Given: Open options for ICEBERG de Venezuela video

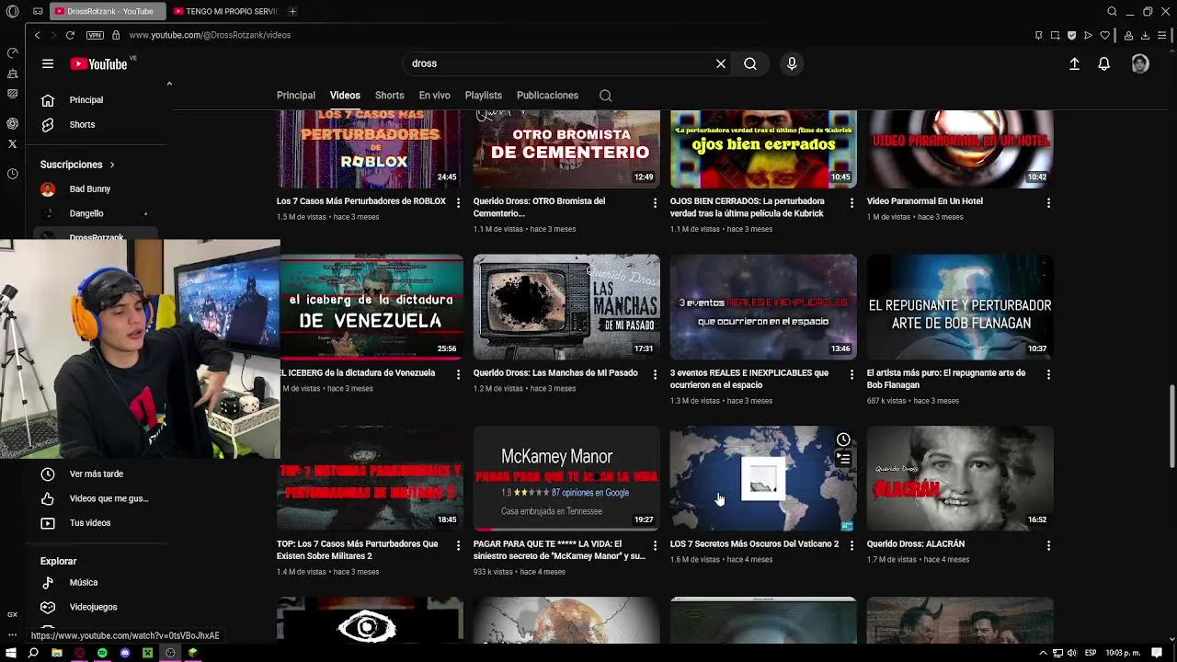Looking at the screenshot, I should pos(458,374).
